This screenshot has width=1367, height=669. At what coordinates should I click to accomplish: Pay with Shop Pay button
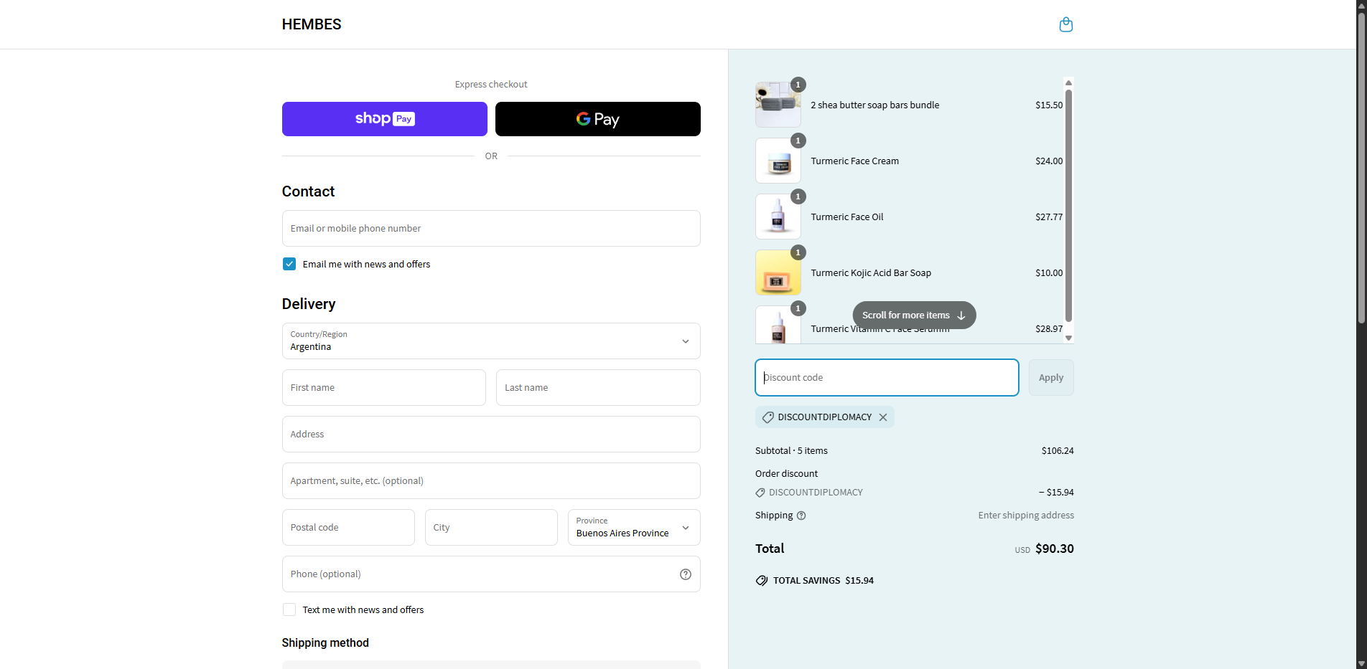[x=385, y=119]
